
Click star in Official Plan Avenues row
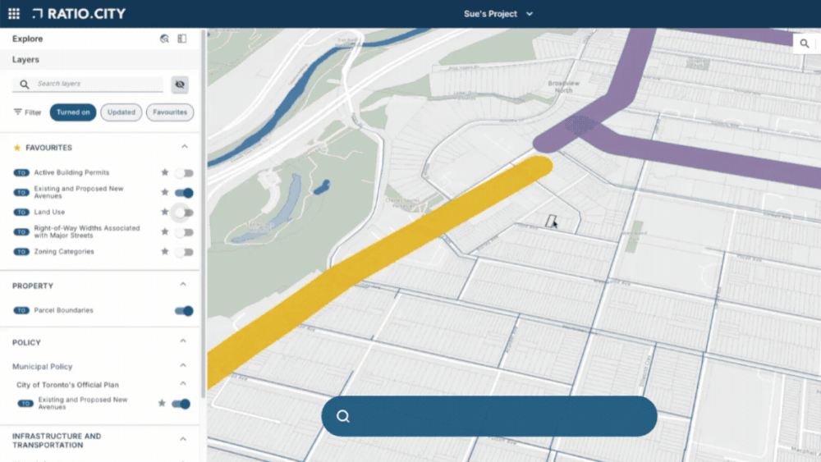[x=161, y=403]
